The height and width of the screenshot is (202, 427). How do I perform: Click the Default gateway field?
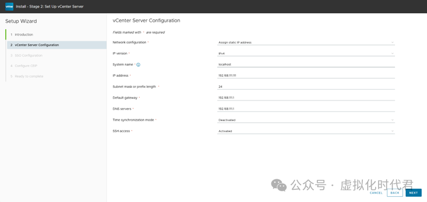click(x=306, y=98)
